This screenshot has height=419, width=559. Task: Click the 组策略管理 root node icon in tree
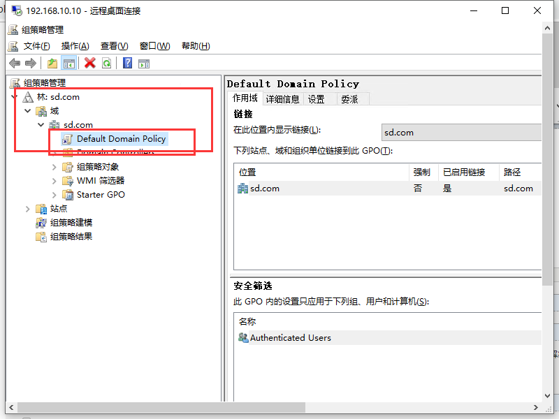point(15,83)
